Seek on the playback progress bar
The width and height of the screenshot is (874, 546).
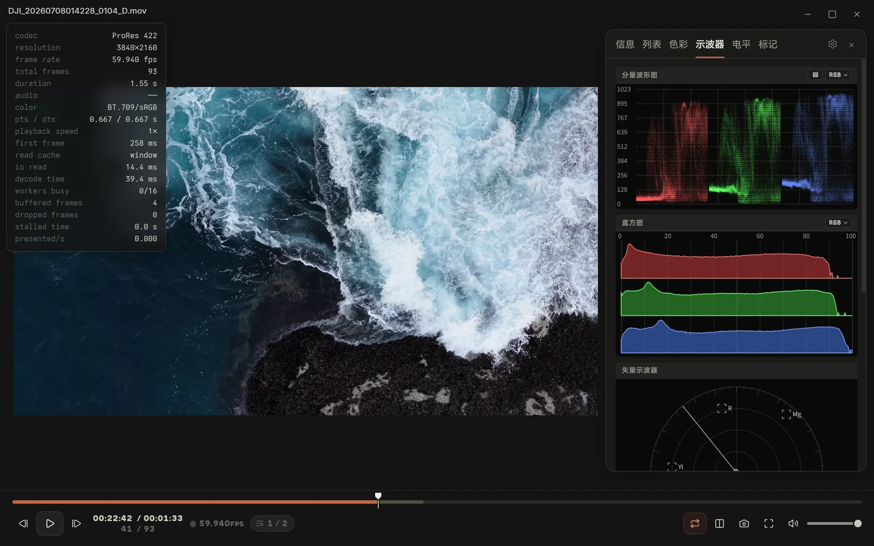[437, 502]
